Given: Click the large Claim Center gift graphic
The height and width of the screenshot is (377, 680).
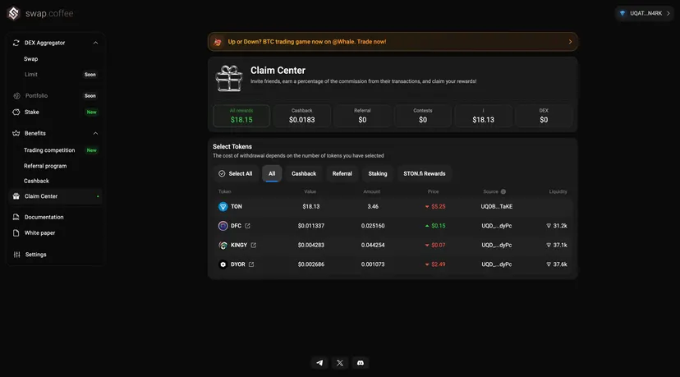Looking at the screenshot, I should [x=229, y=78].
